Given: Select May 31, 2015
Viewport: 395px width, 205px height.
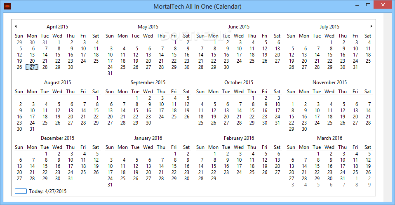Looking at the screenshot, I should point(110,73).
